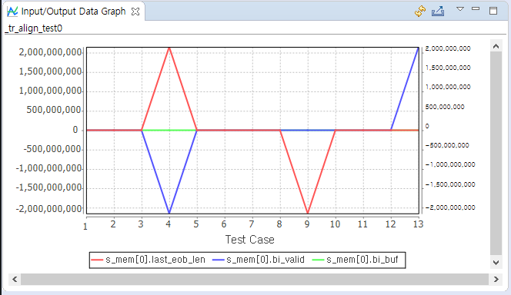Click left axis label 1,500,000,000
Viewport: 511px width, 295px height.
click(50, 71)
